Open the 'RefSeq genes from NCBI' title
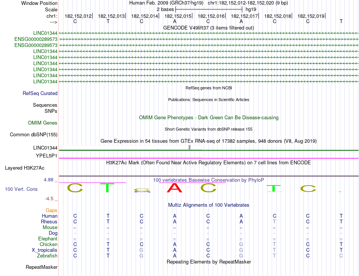Image resolution: width=359 pixels, height=276 pixels. coord(209,88)
